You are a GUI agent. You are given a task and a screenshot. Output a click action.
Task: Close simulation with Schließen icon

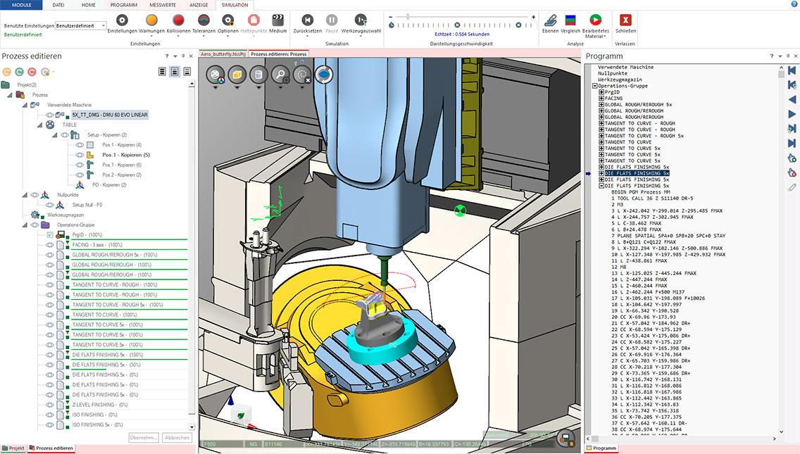coord(625,20)
